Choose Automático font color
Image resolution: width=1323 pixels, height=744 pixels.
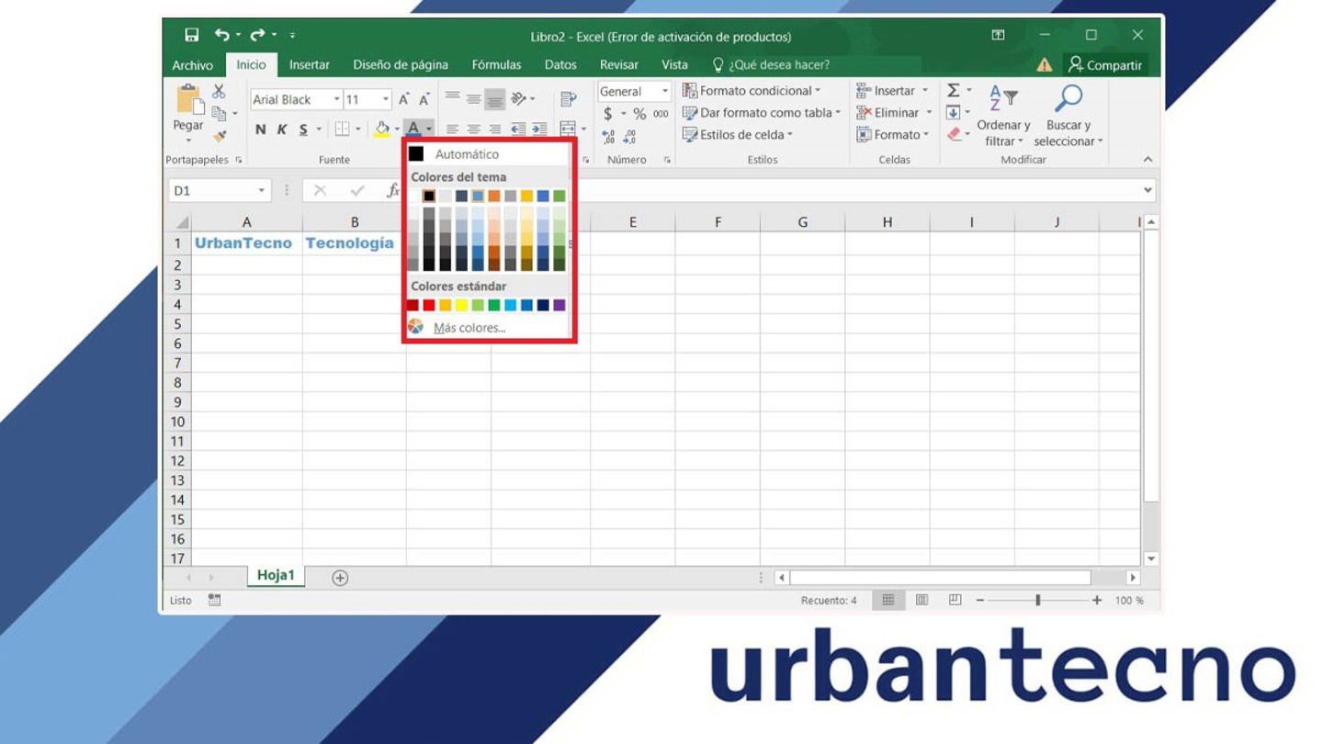click(487, 154)
